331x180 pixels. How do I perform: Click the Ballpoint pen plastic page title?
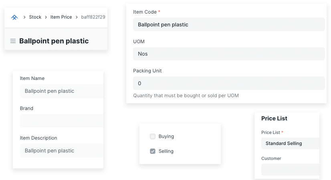pyautogui.click(x=54, y=41)
